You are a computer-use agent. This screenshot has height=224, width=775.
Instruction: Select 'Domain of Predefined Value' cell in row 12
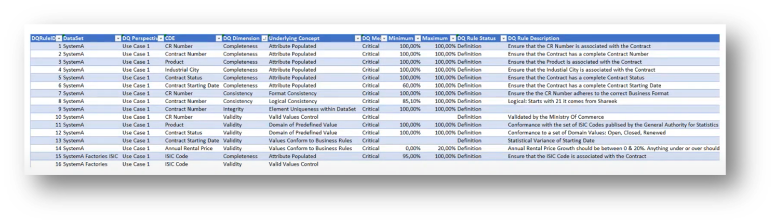(303, 132)
